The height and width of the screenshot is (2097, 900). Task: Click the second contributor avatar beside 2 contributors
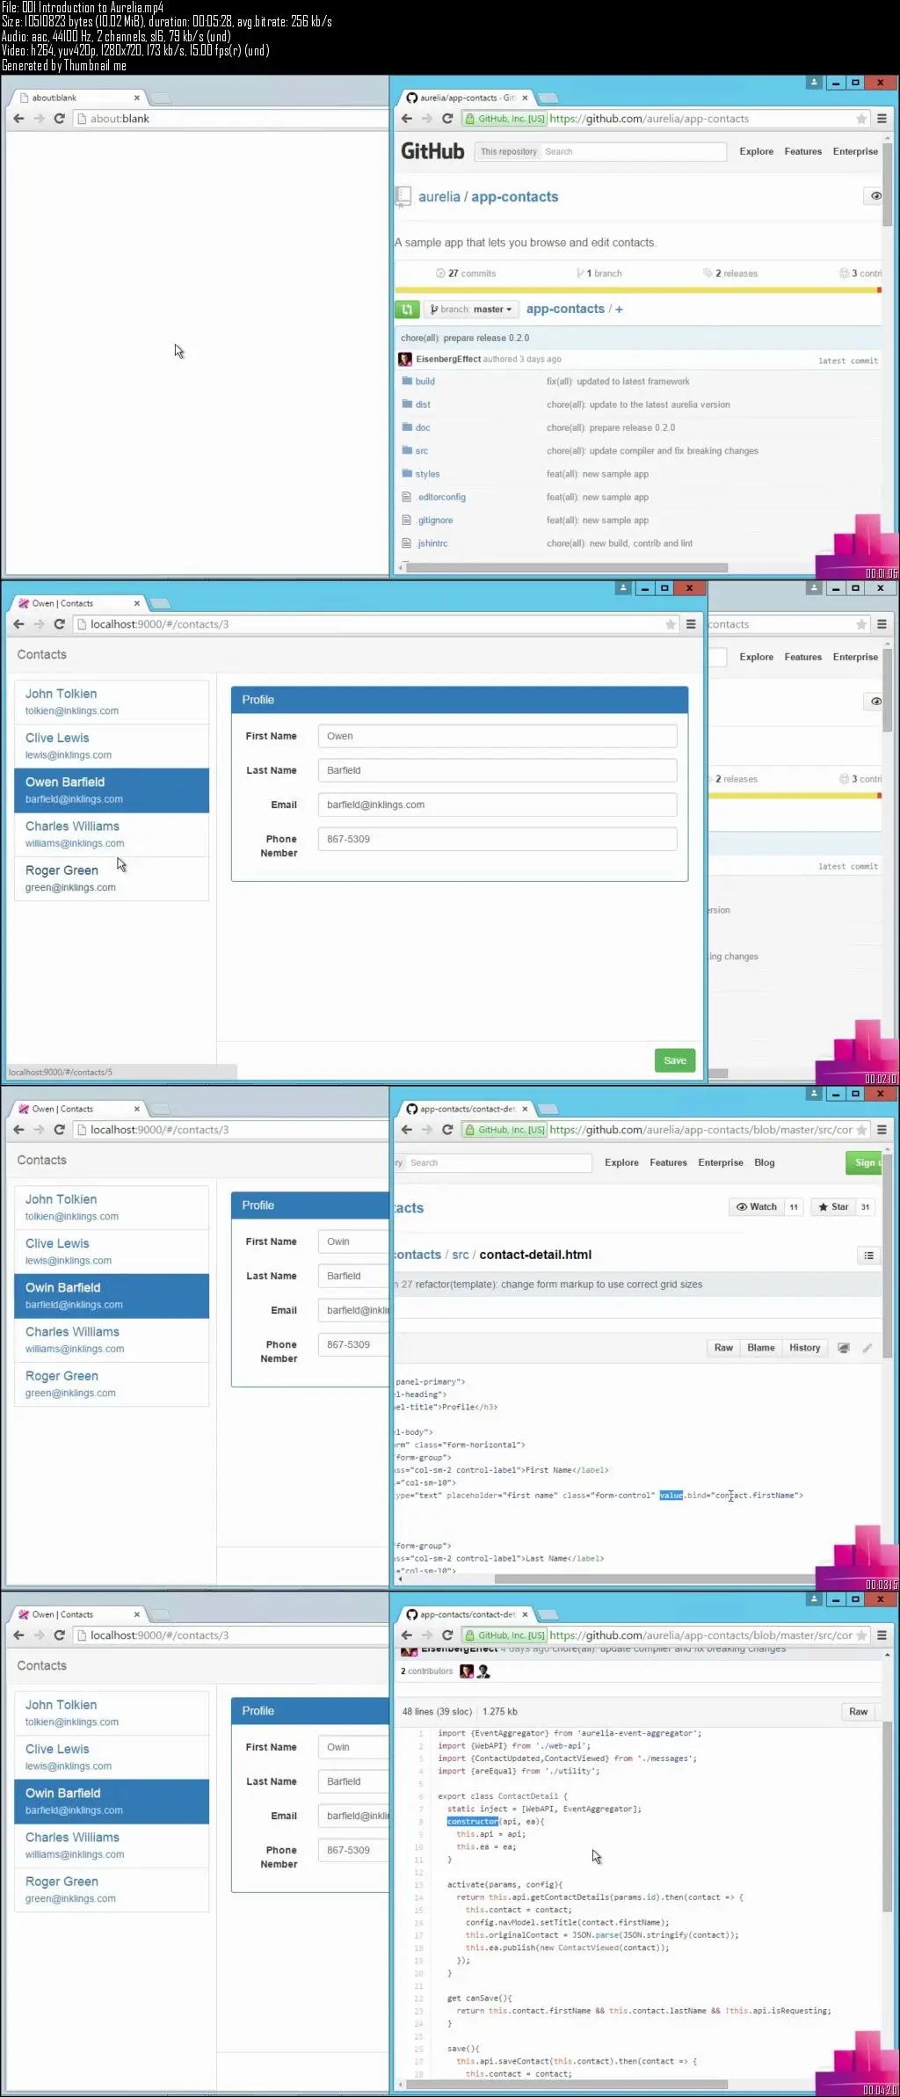tap(483, 1671)
